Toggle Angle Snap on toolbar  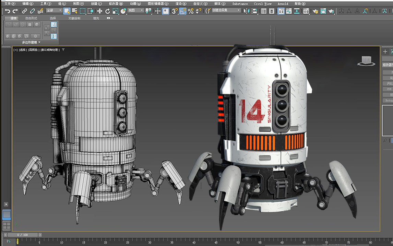coord(182,11)
